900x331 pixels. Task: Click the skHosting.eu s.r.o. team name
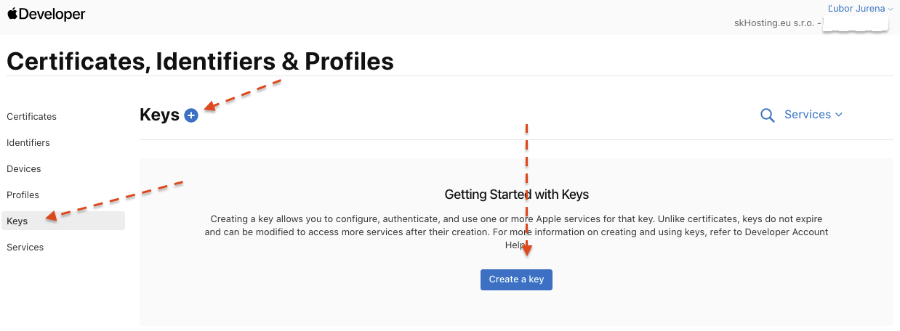[x=775, y=23]
